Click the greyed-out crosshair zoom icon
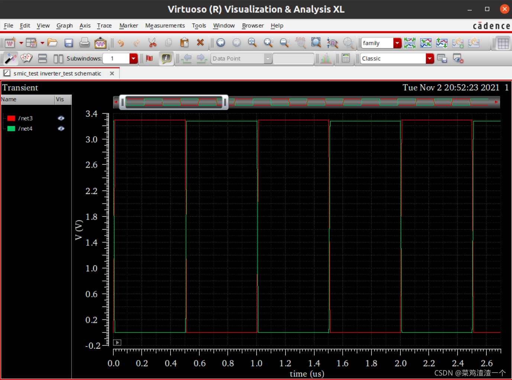This screenshot has height=380, width=512. click(x=348, y=43)
